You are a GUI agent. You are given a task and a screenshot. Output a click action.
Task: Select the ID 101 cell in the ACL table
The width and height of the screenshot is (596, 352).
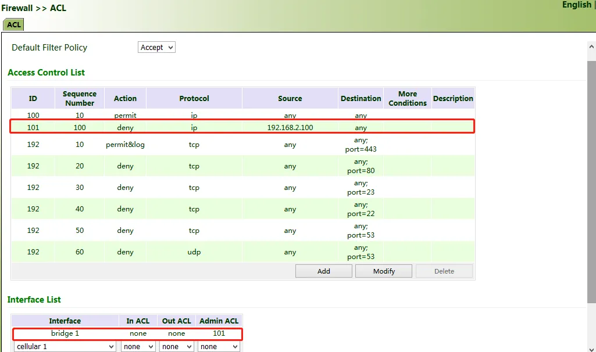pyautogui.click(x=33, y=128)
